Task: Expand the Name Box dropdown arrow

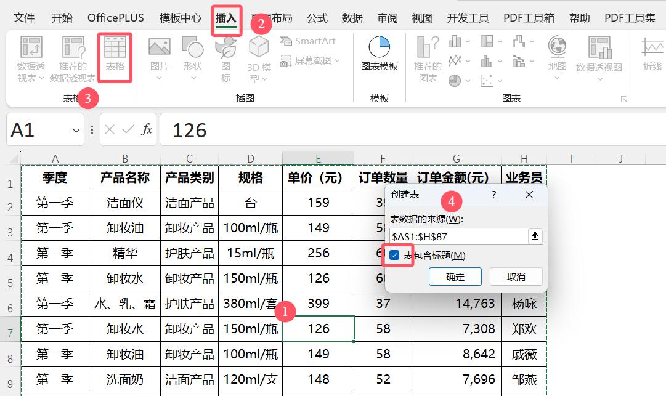Action: (x=76, y=131)
